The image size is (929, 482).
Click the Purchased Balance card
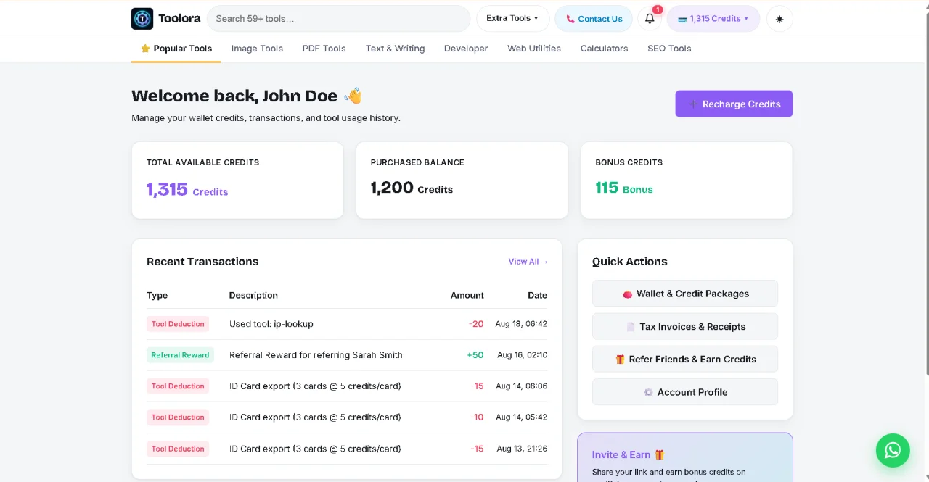click(462, 180)
